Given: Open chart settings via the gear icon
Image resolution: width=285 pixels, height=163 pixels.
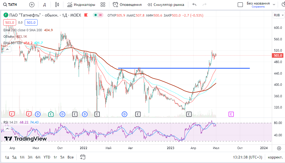Looking at the screenshot, I should pos(279,148).
